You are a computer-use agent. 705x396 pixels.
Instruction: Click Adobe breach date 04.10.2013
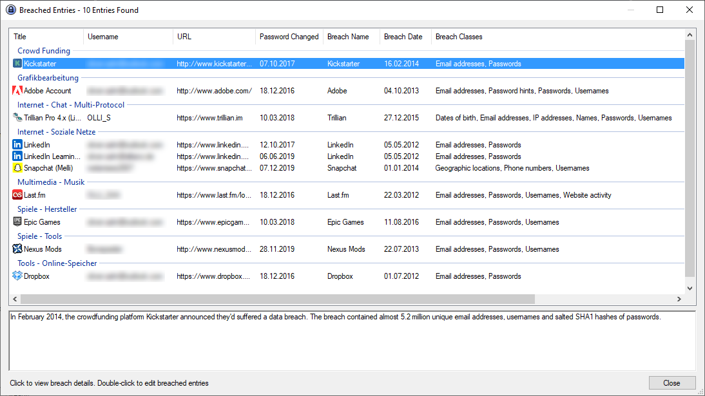pos(401,91)
